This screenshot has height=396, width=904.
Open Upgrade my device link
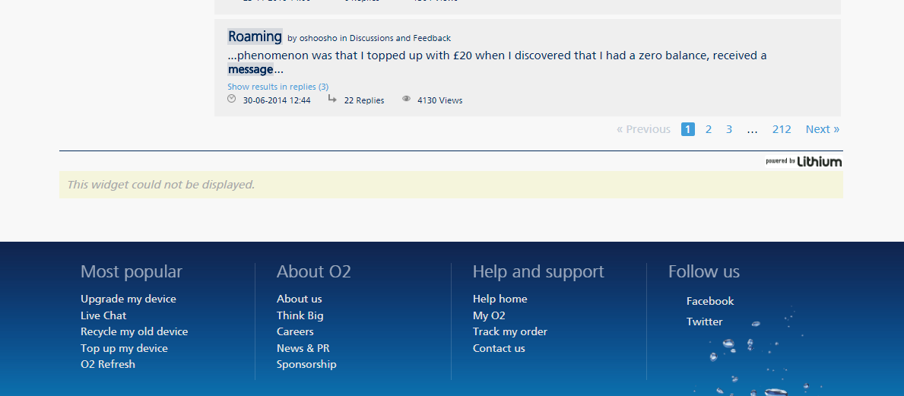tap(128, 299)
